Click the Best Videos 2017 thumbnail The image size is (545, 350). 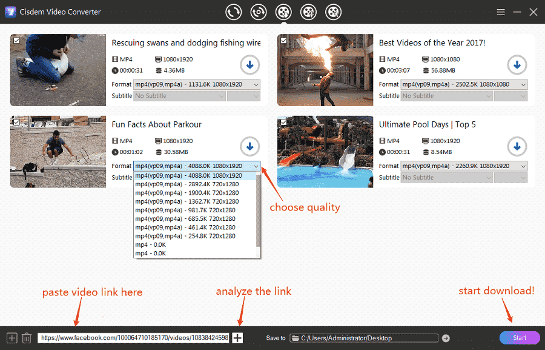325,70
